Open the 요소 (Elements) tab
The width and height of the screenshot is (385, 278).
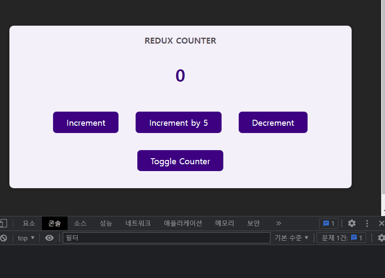tap(29, 223)
